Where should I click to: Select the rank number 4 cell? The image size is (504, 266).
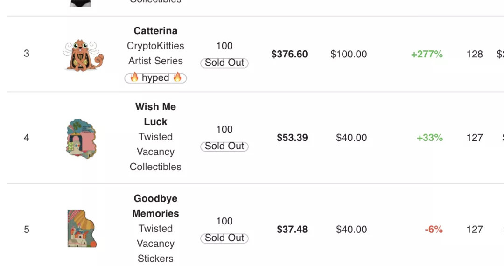26,138
